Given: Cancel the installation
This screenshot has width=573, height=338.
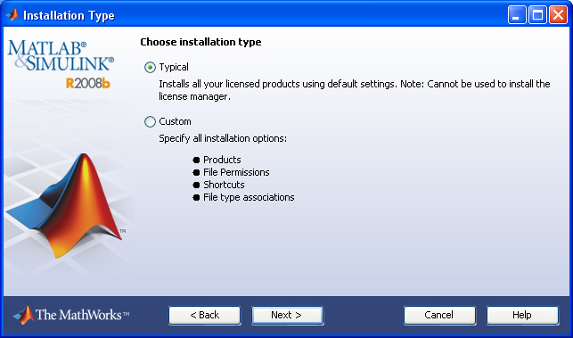Looking at the screenshot, I should click(x=439, y=316).
